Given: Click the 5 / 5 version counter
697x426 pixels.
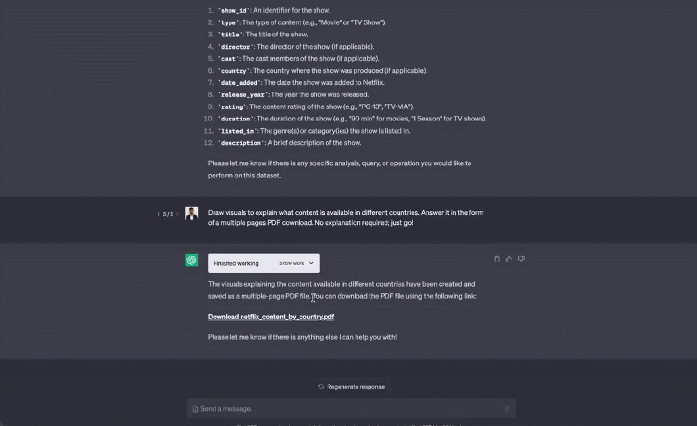Looking at the screenshot, I should coord(168,214).
